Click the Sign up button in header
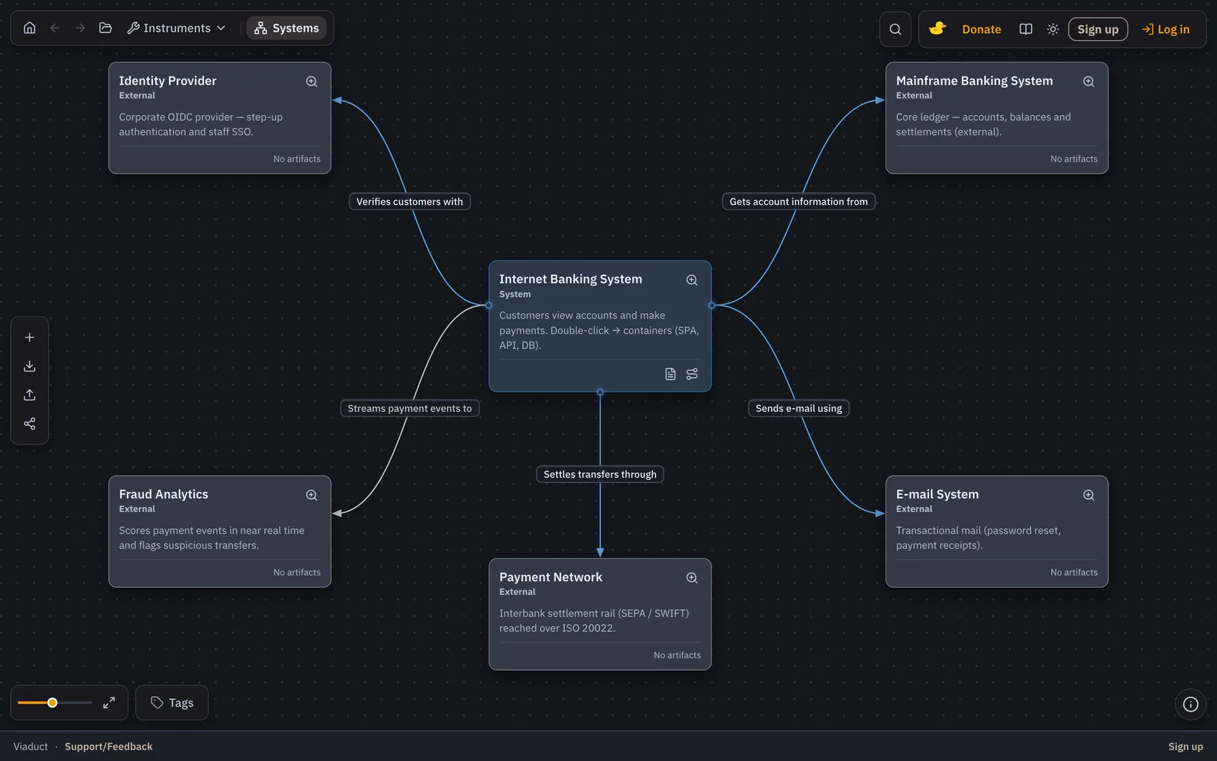This screenshot has height=761, width=1217. coord(1098,29)
